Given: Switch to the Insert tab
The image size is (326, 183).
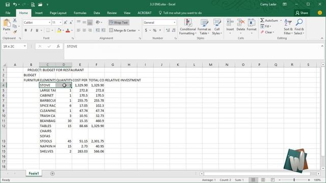Looking at the screenshot, I should (39, 13).
